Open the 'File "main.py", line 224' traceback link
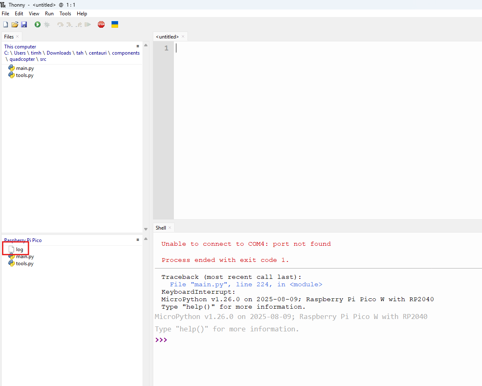Image resolution: width=482 pixels, height=386 pixels. click(x=246, y=284)
